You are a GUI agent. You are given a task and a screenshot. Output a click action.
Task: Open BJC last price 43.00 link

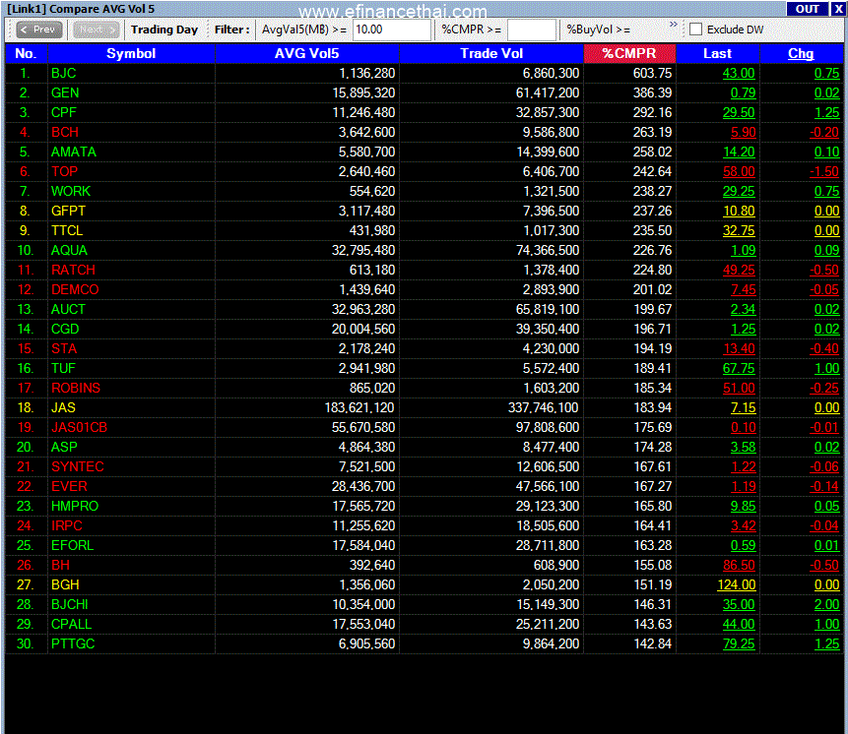point(739,74)
